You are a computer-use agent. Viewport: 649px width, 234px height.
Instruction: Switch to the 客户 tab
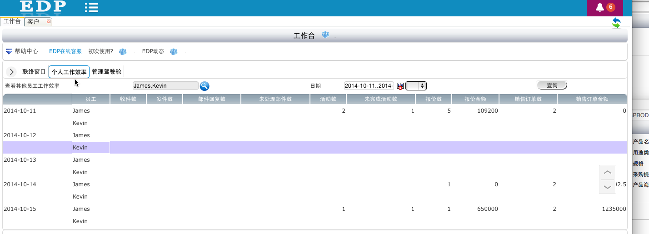pyautogui.click(x=34, y=21)
